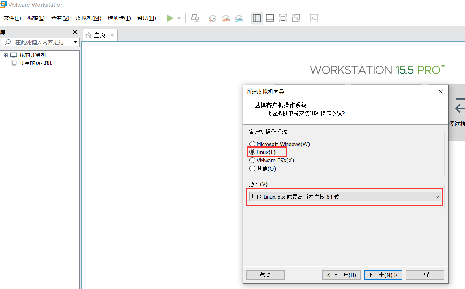Open the 版本(V) Linux version dropdown

345,197
